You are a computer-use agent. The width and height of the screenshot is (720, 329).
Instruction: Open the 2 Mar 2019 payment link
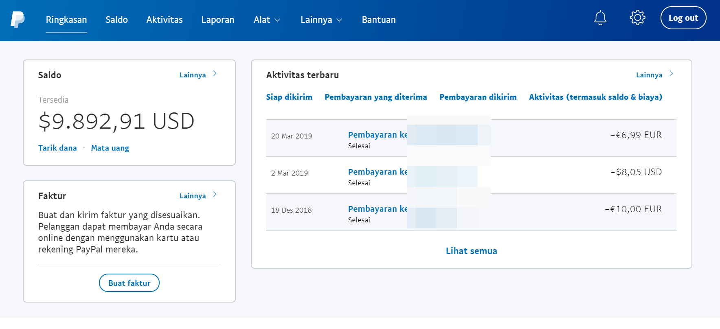tap(378, 172)
